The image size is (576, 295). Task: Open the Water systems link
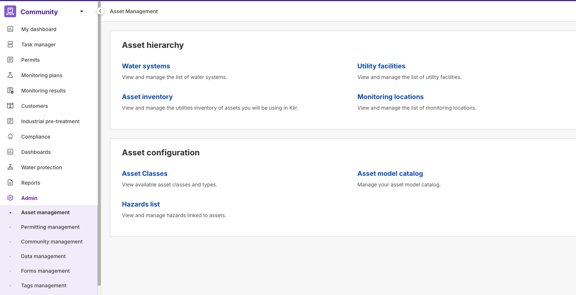coord(146,66)
